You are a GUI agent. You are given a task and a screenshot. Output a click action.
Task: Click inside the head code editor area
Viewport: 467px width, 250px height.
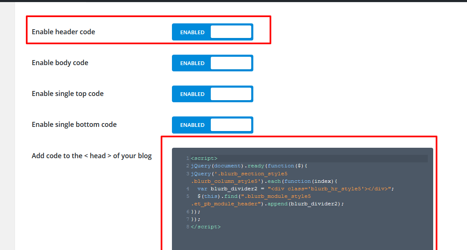click(x=302, y=199)
